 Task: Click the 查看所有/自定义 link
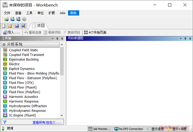pyautogui.click(x=47, y=122)
